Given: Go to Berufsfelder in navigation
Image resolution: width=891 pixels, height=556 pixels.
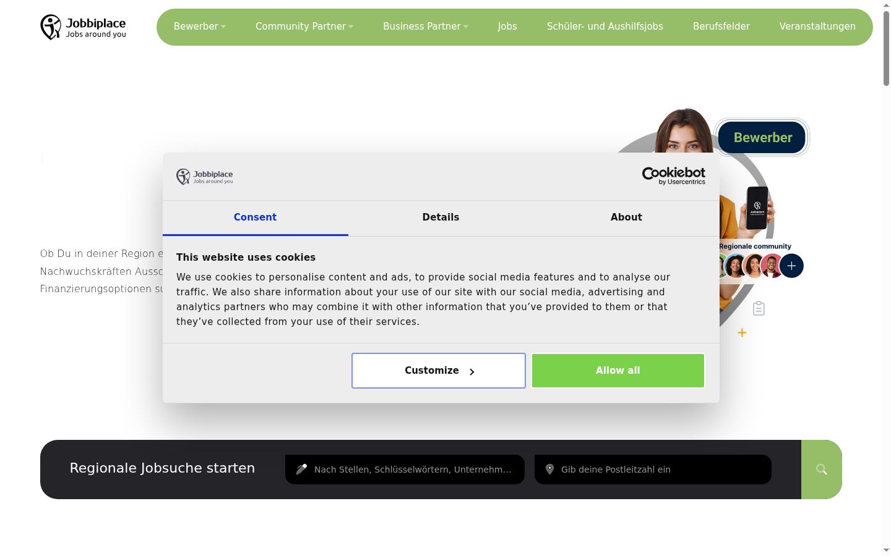Looking at the screenshot, I should coord(721,27).
